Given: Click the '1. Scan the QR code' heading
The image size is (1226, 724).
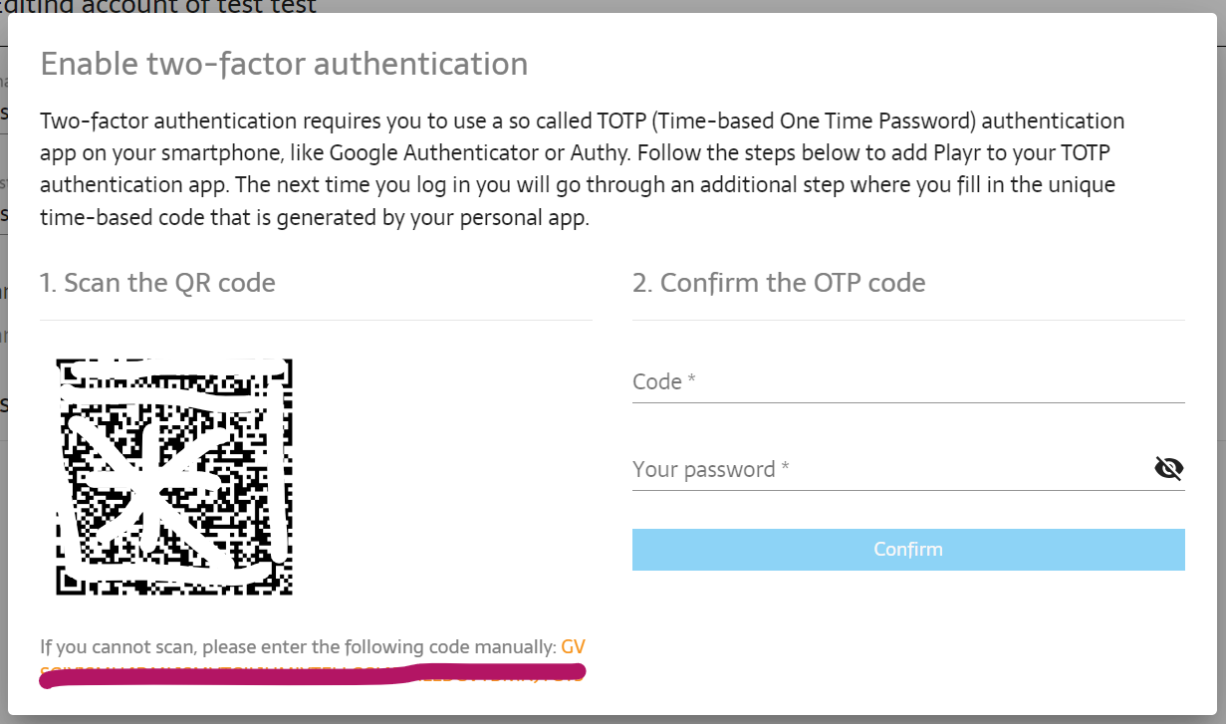Looking at the screenshot, I should pyautogui.click(x=157, y=283).
